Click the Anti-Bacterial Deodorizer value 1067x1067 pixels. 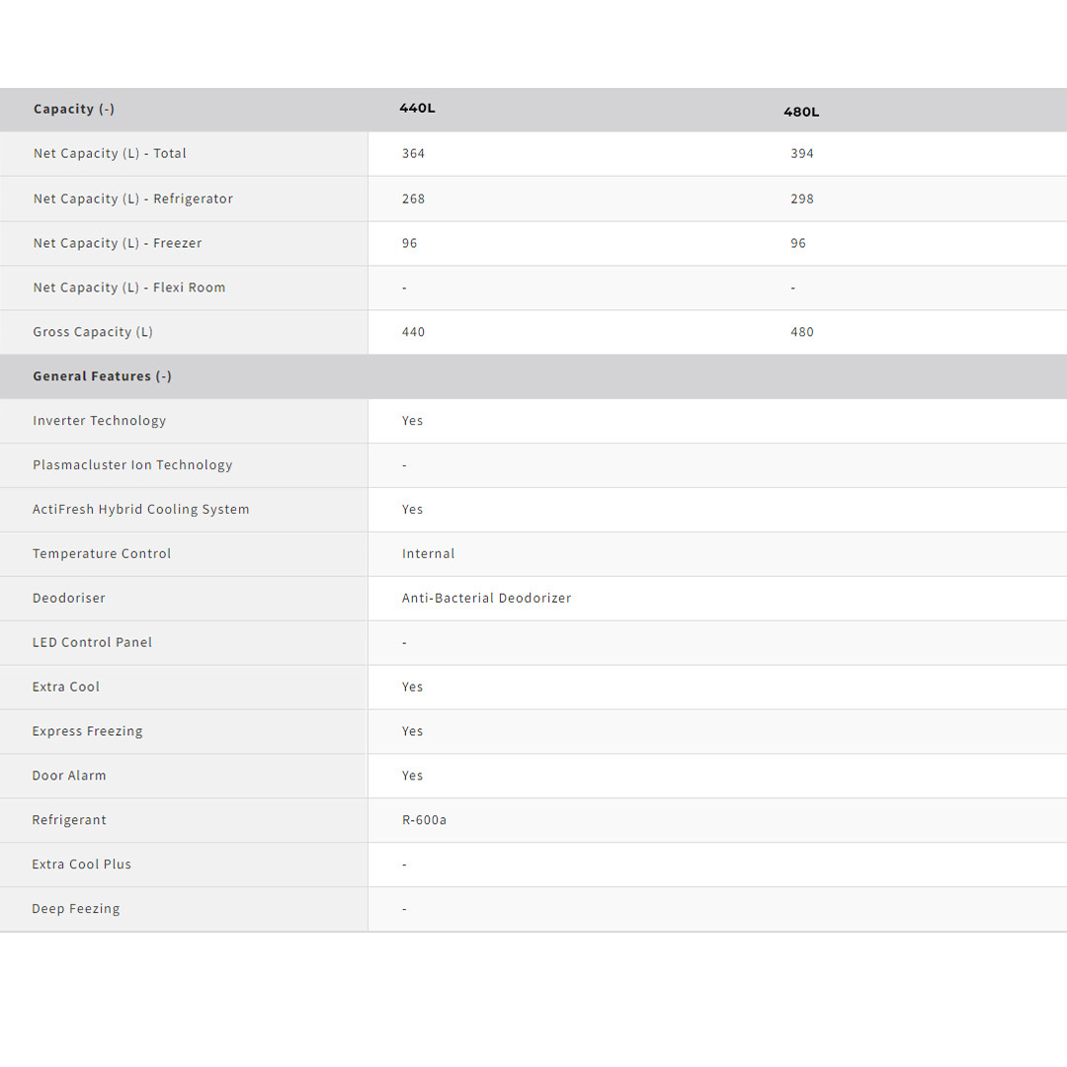click(x=486, y=599)
